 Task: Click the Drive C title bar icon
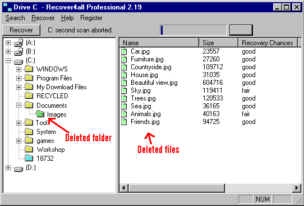(7, 7)
